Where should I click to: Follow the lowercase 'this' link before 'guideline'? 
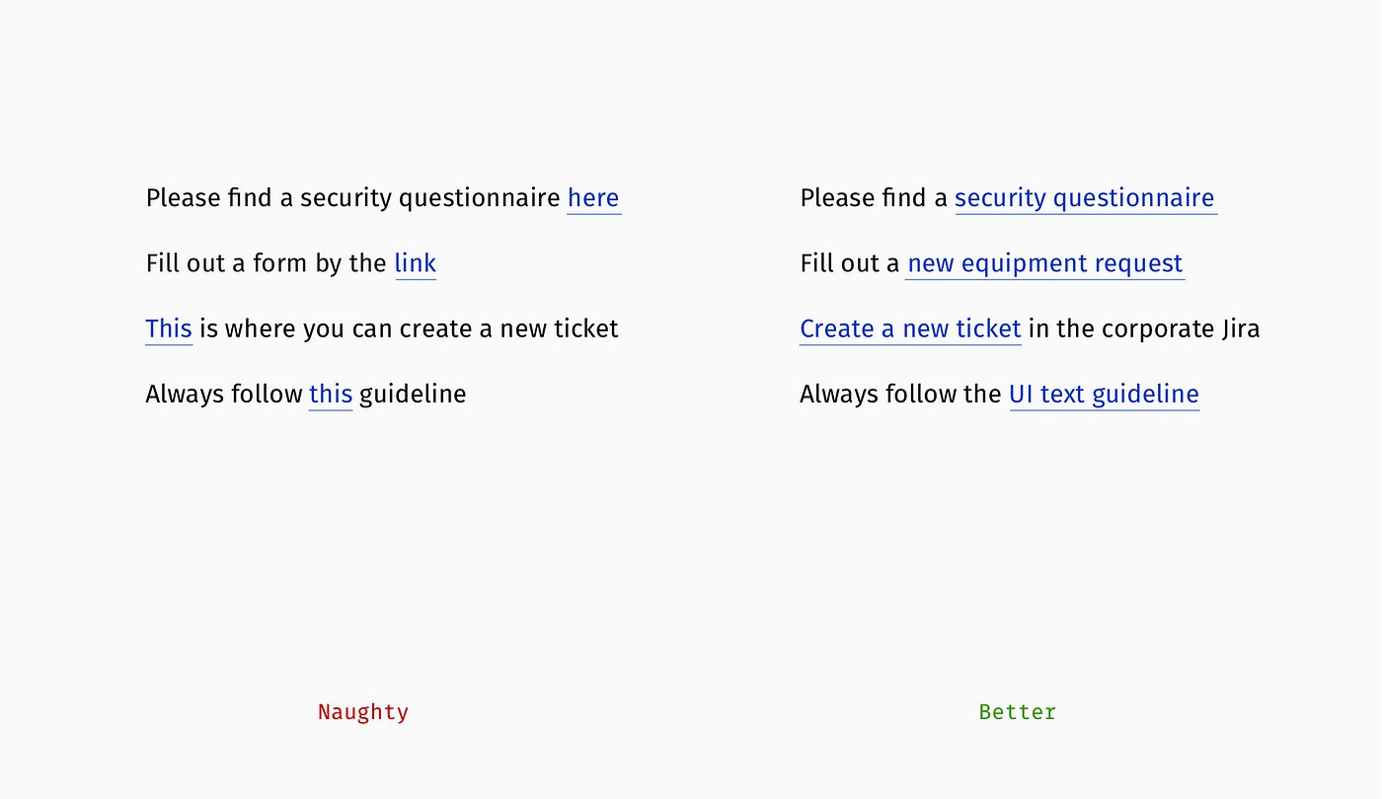pos(331,395)
